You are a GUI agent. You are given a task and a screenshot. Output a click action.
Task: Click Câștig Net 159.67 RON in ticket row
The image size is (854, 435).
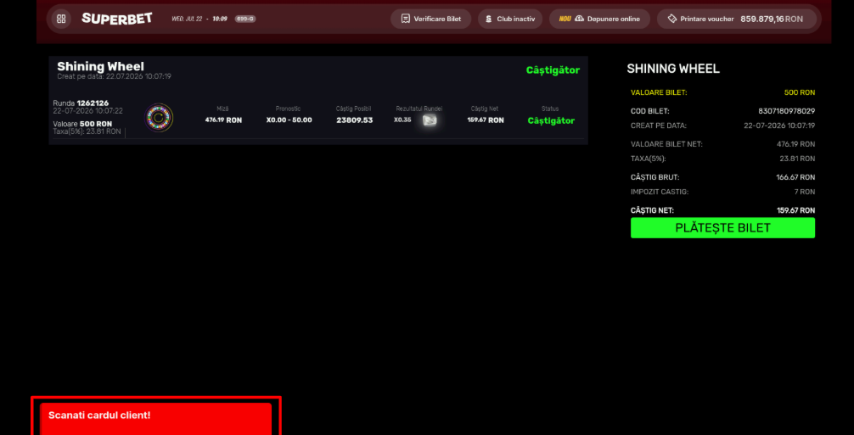(x=486, y=120)
